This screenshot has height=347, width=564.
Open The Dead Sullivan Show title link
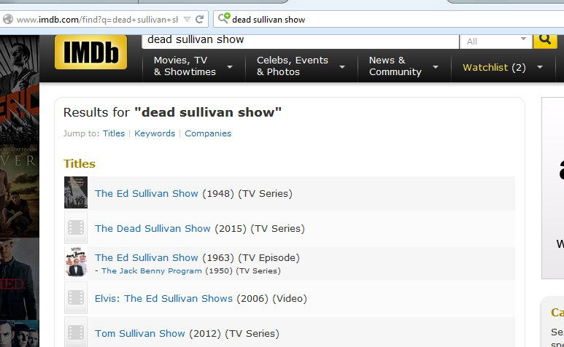(152, 228)
